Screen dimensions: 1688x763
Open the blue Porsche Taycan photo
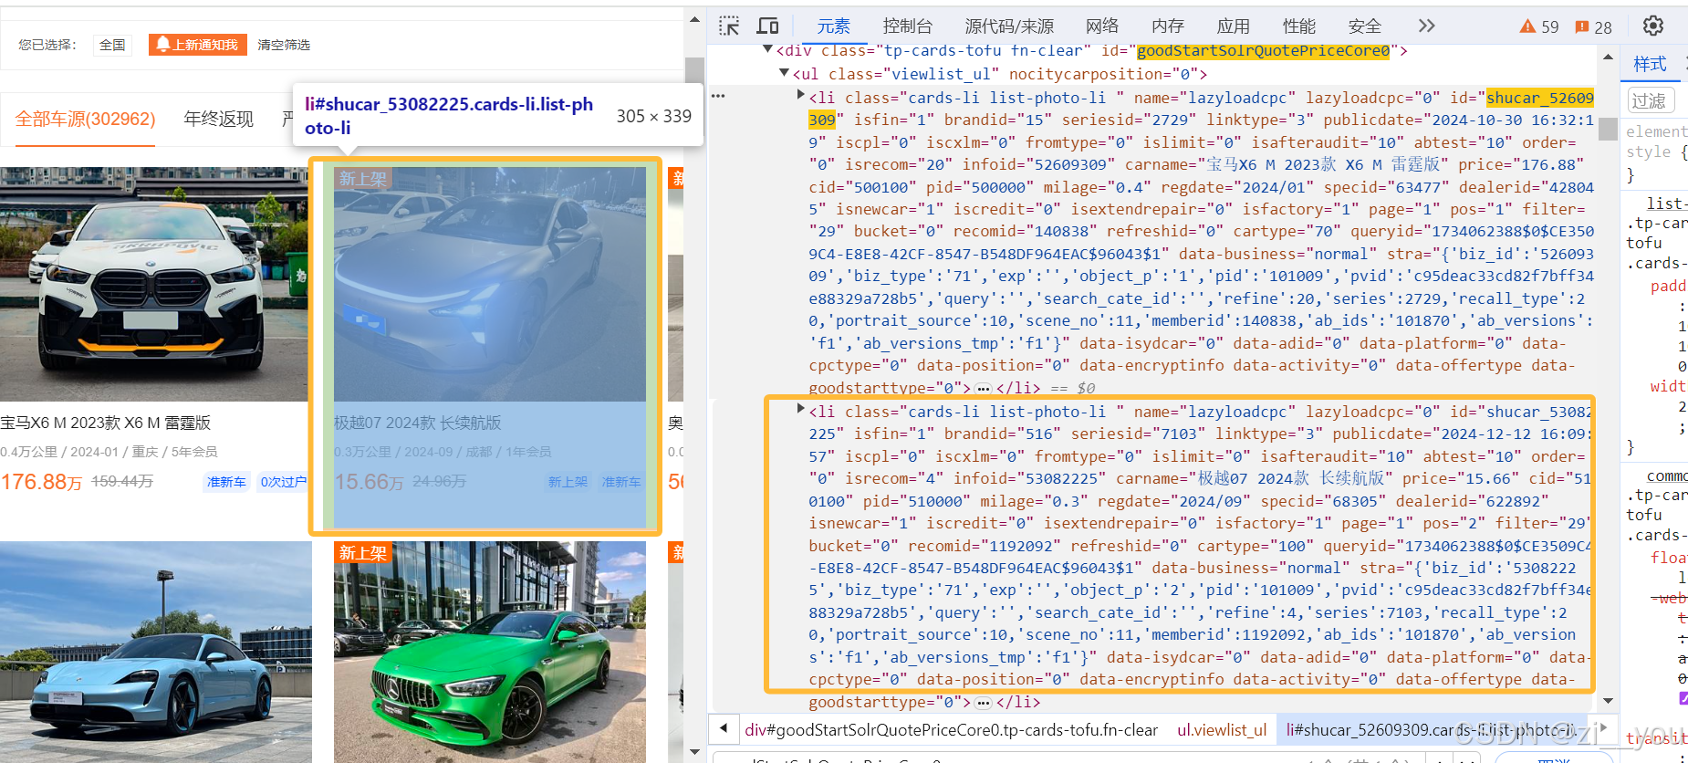pyautogui.click(x=155, y=652)
